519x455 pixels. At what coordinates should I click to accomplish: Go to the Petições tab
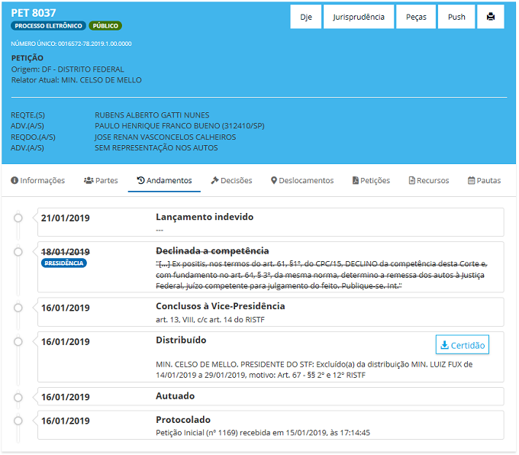click(x=371, y=180)
